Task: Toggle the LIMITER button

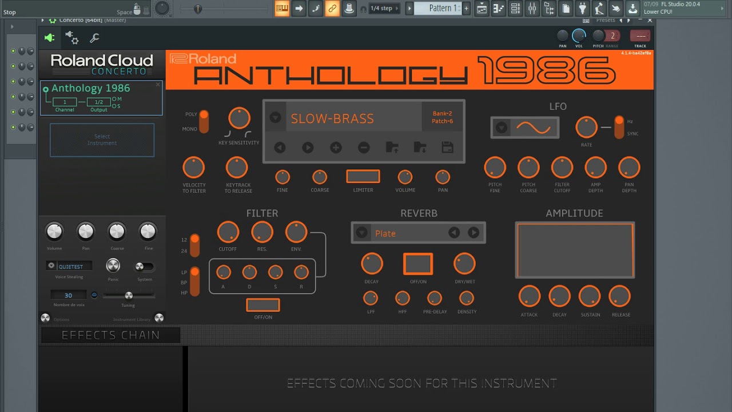Action: tap(363, 176)
